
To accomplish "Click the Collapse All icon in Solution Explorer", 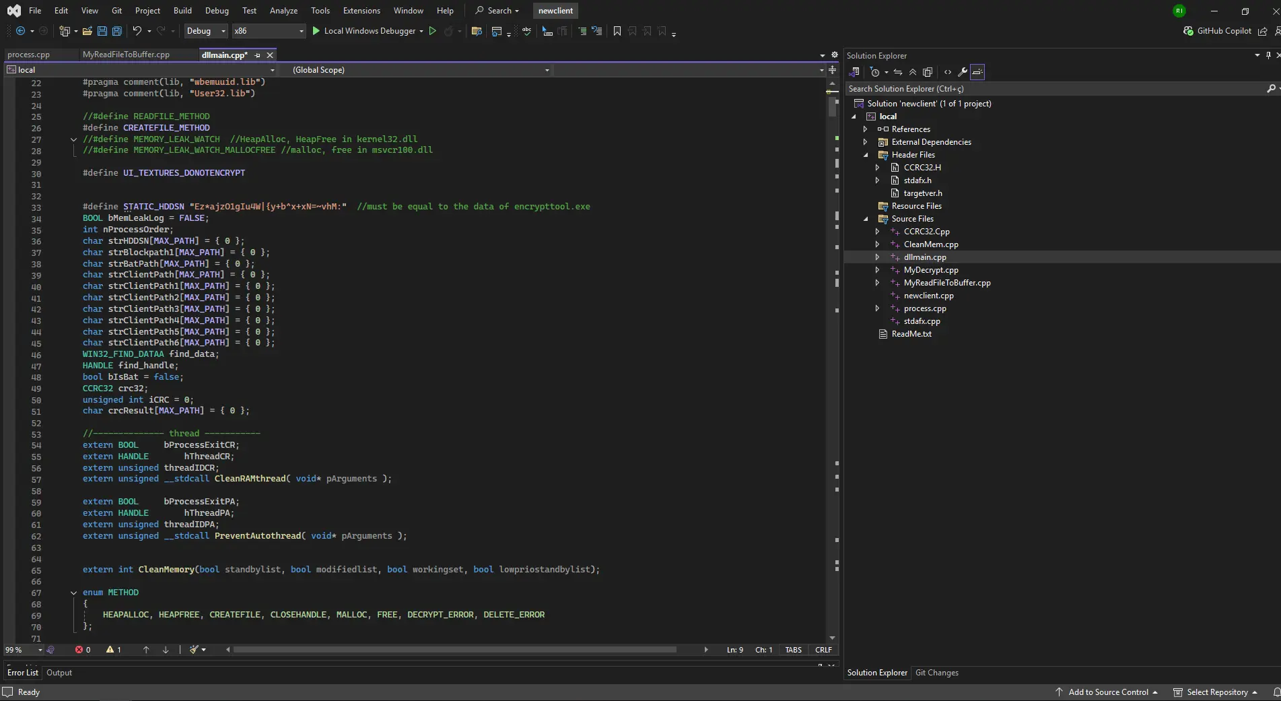I will click(x=913, y=72).
